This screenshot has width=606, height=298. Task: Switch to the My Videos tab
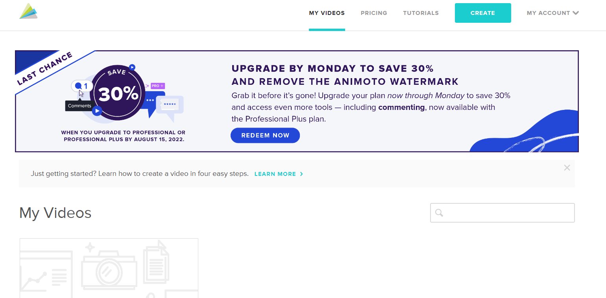327,13
